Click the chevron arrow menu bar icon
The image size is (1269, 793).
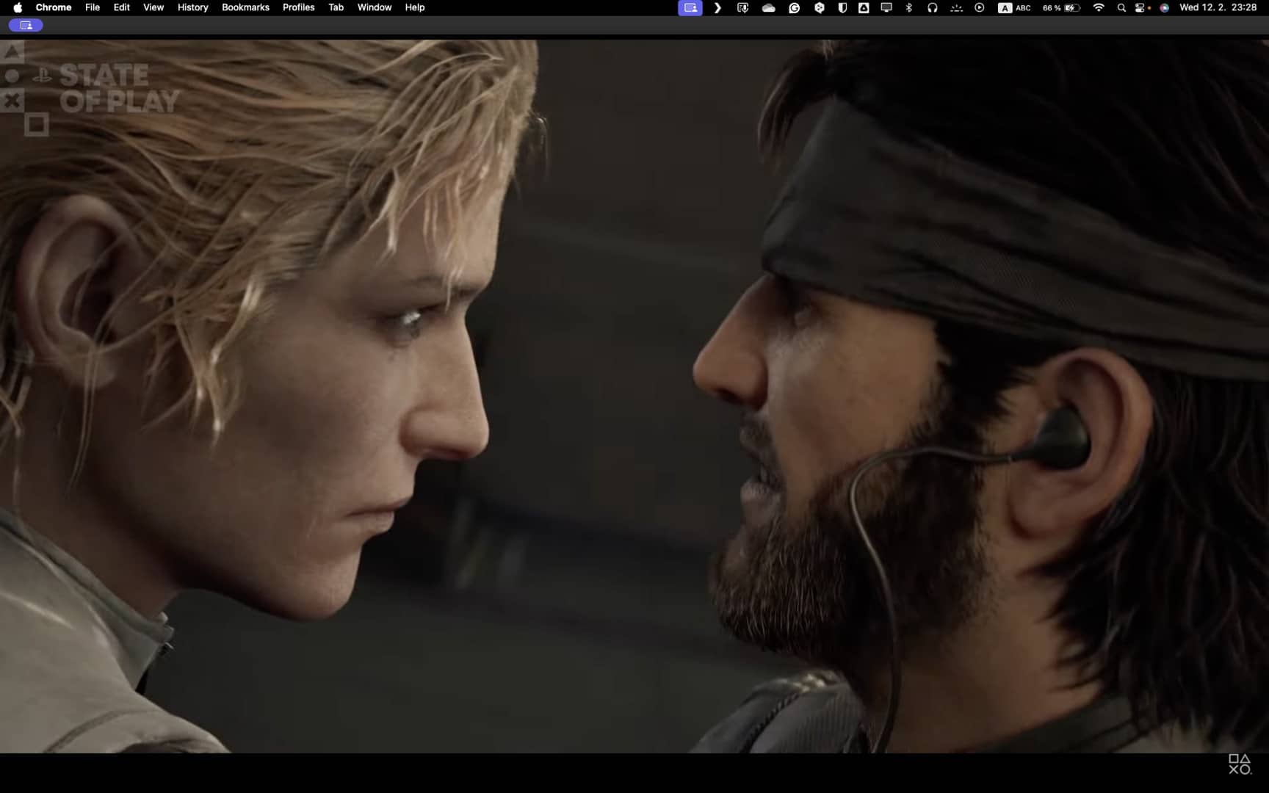point(717,7)
